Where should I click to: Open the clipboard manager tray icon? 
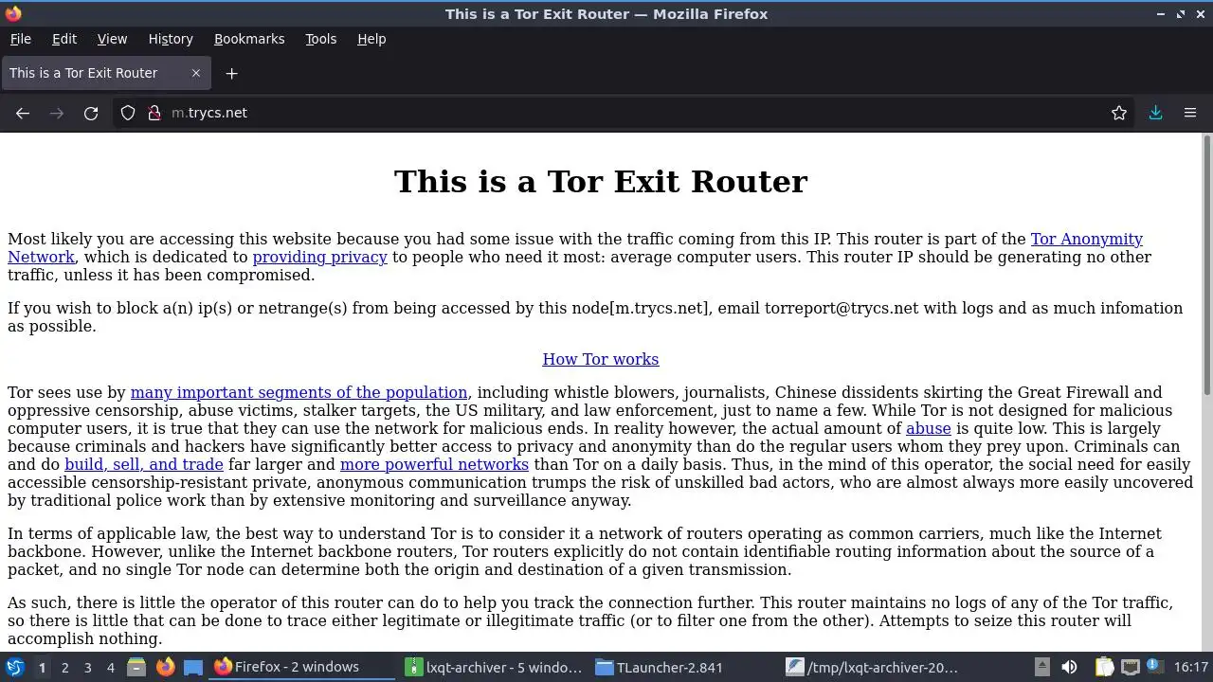(x=1104, y=667)
